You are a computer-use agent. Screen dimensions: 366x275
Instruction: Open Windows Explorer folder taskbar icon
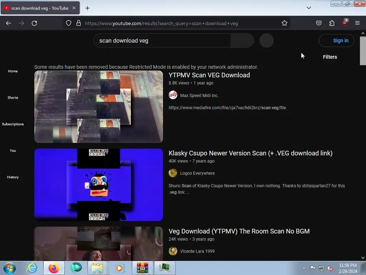click(97, 268)
